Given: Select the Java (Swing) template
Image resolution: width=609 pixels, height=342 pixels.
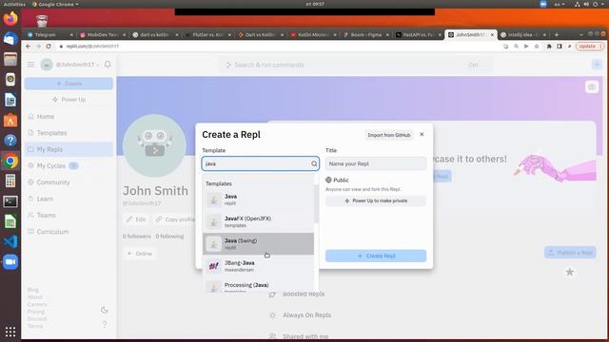Looking at the screenshot, I should coord(258,244).
